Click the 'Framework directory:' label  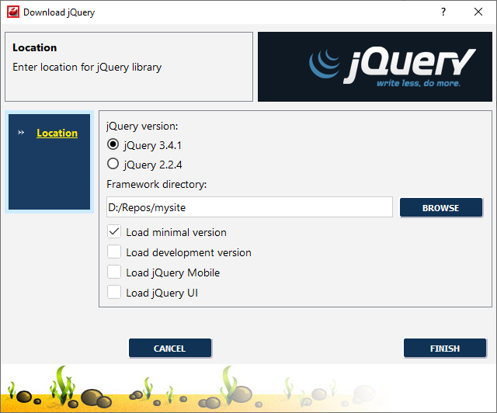(x=157, y=184)
